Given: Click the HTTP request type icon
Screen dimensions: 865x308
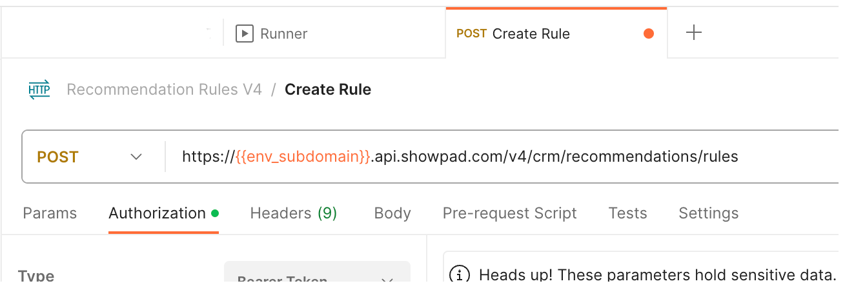Looking at the screenshot, I should point(39,90).
